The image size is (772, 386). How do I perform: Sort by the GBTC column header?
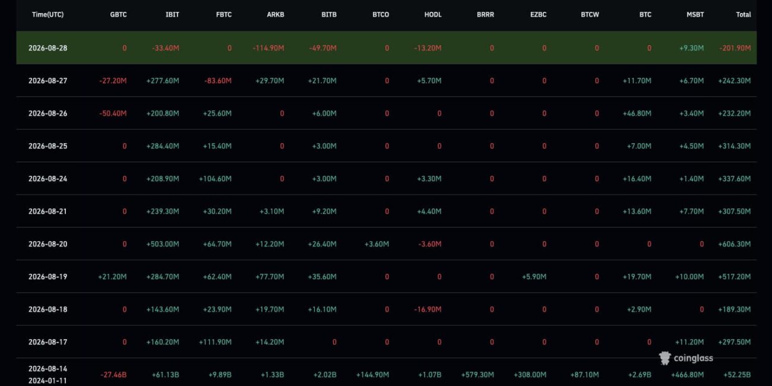(x=118, y=14)
